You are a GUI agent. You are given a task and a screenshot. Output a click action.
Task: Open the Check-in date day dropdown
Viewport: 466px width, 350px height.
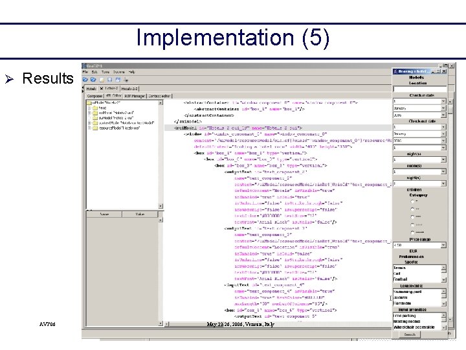[443, 102]
